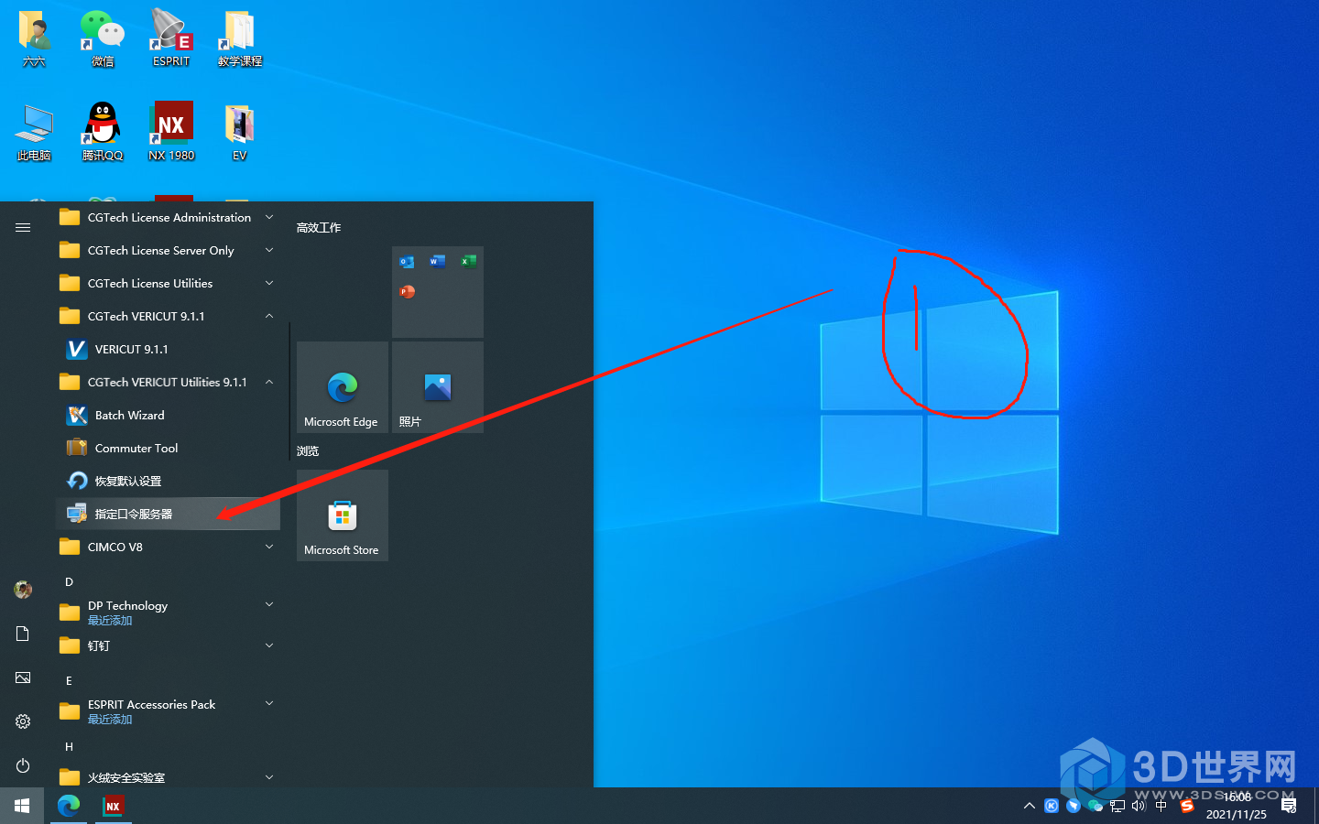Open 腾讯QQ desktop shortcut
1319x824 pixels.
(x=103, y=132)
